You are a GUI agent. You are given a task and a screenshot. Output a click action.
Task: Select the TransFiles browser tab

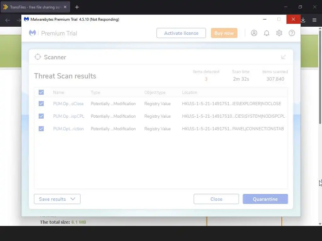click(35, 7)
